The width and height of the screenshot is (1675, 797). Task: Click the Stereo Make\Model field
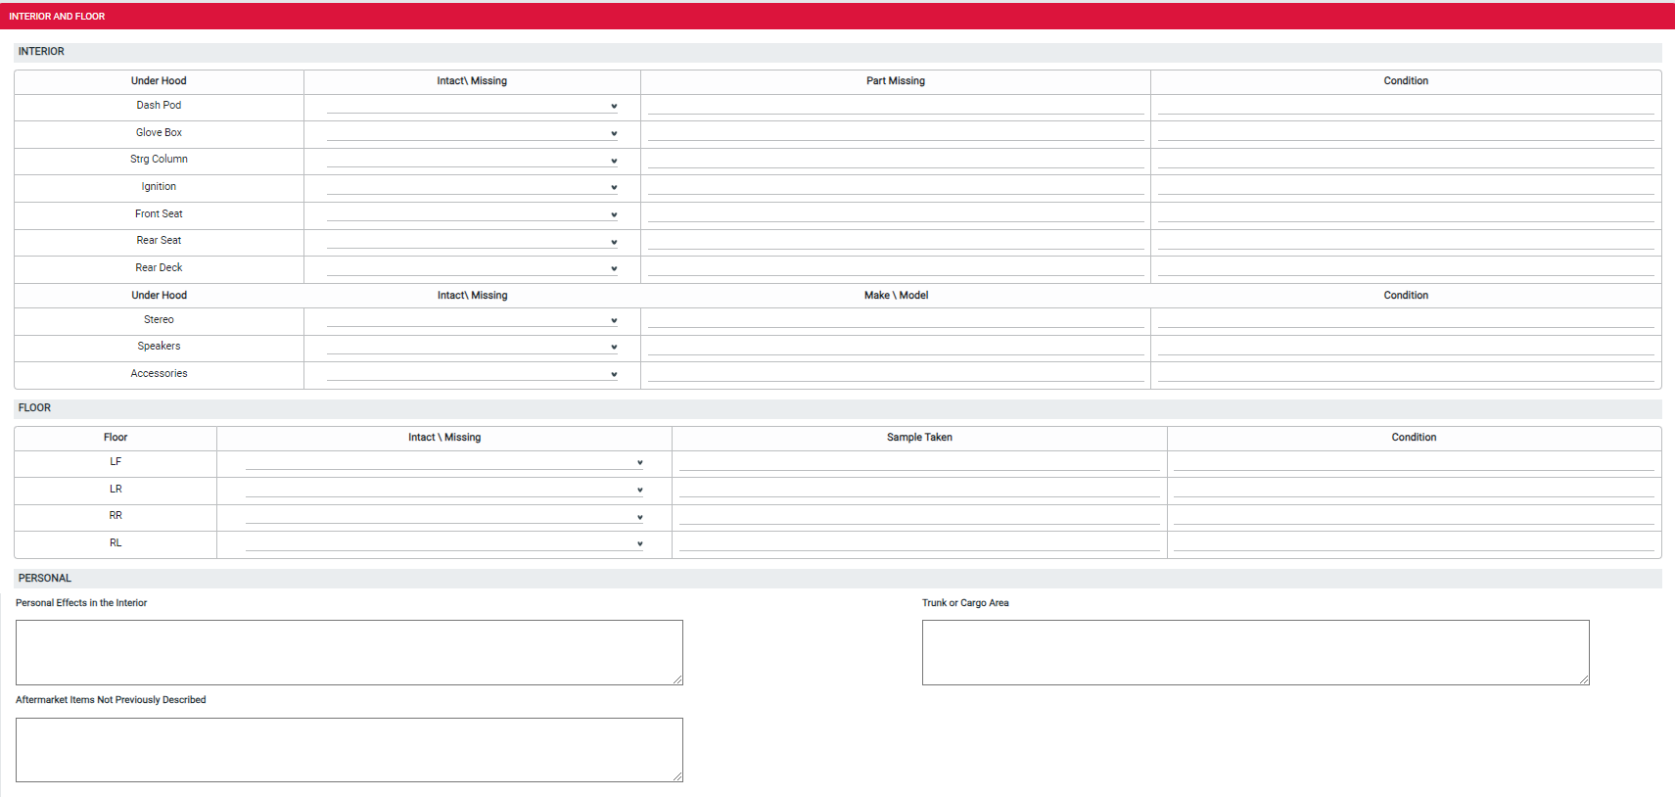896,320
